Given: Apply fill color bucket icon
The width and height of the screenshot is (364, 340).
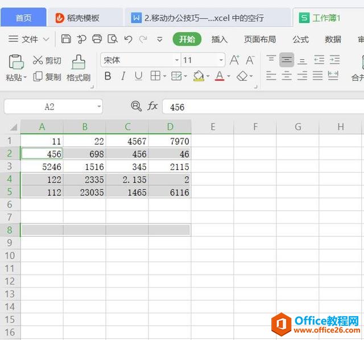Looking at the screenshot, I should (198, 76).
